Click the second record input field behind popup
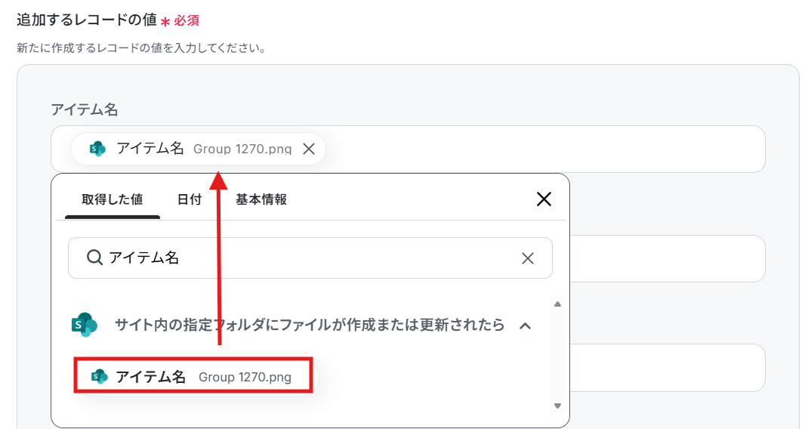 pyautogui.click(x=668, y=258)
